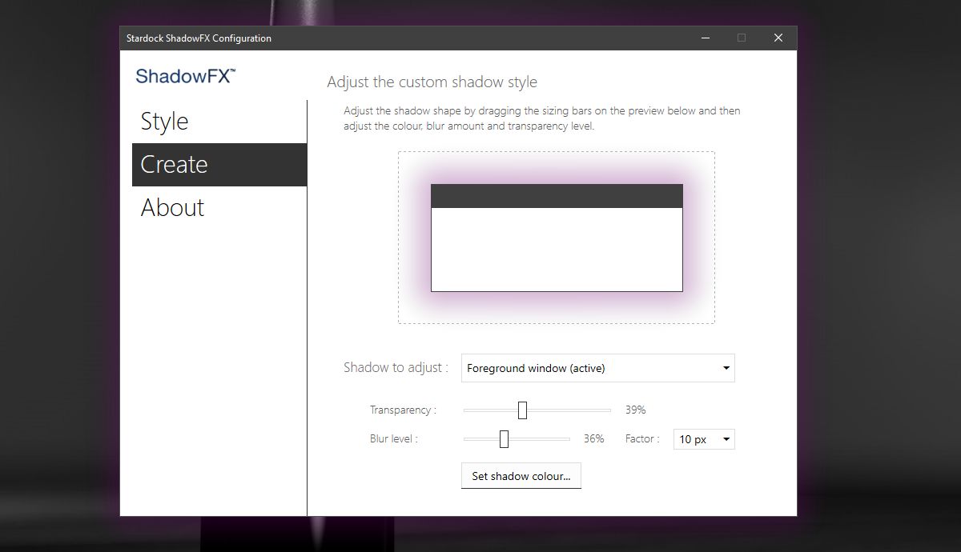Click the 'Shadow to adjust :' label
This screenshot has height=552, width=961.
[396, 368]
